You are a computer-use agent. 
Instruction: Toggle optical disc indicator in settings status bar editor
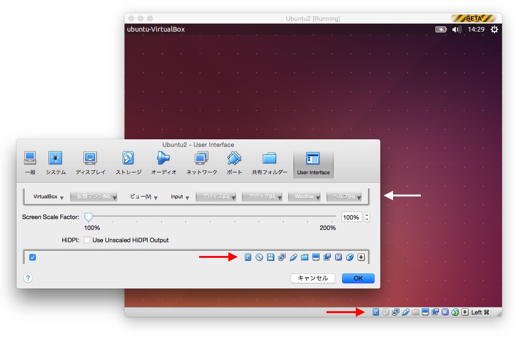pyautogui.click(x=259, y=257)
